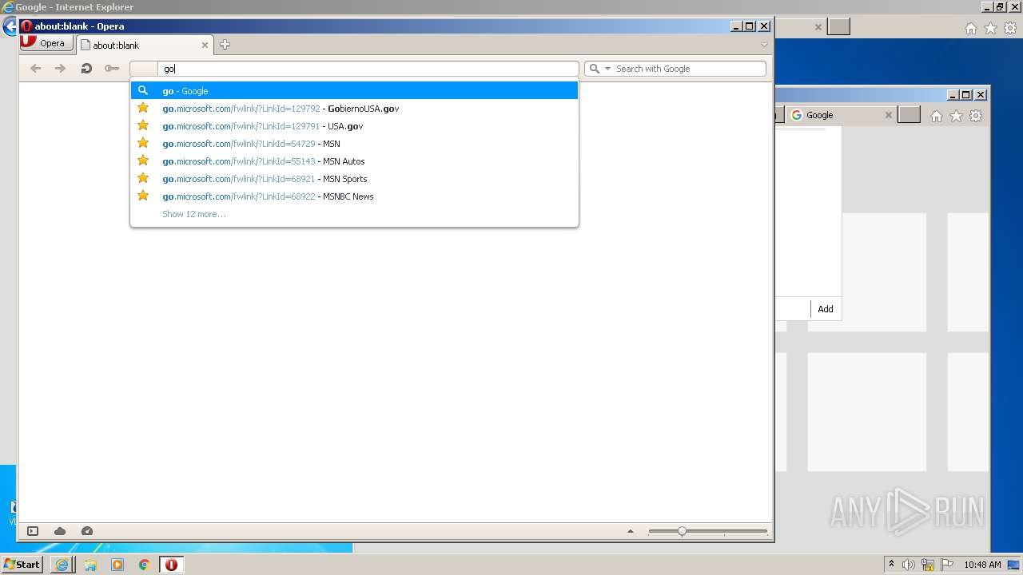
Task: Click the magnifier icon of the Google suggestion
Action: pos(143,90)
